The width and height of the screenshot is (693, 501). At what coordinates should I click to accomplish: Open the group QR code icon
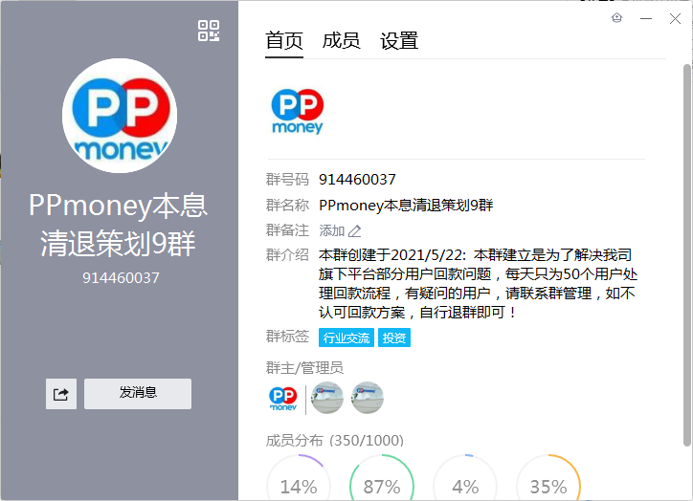click(209, 31)
